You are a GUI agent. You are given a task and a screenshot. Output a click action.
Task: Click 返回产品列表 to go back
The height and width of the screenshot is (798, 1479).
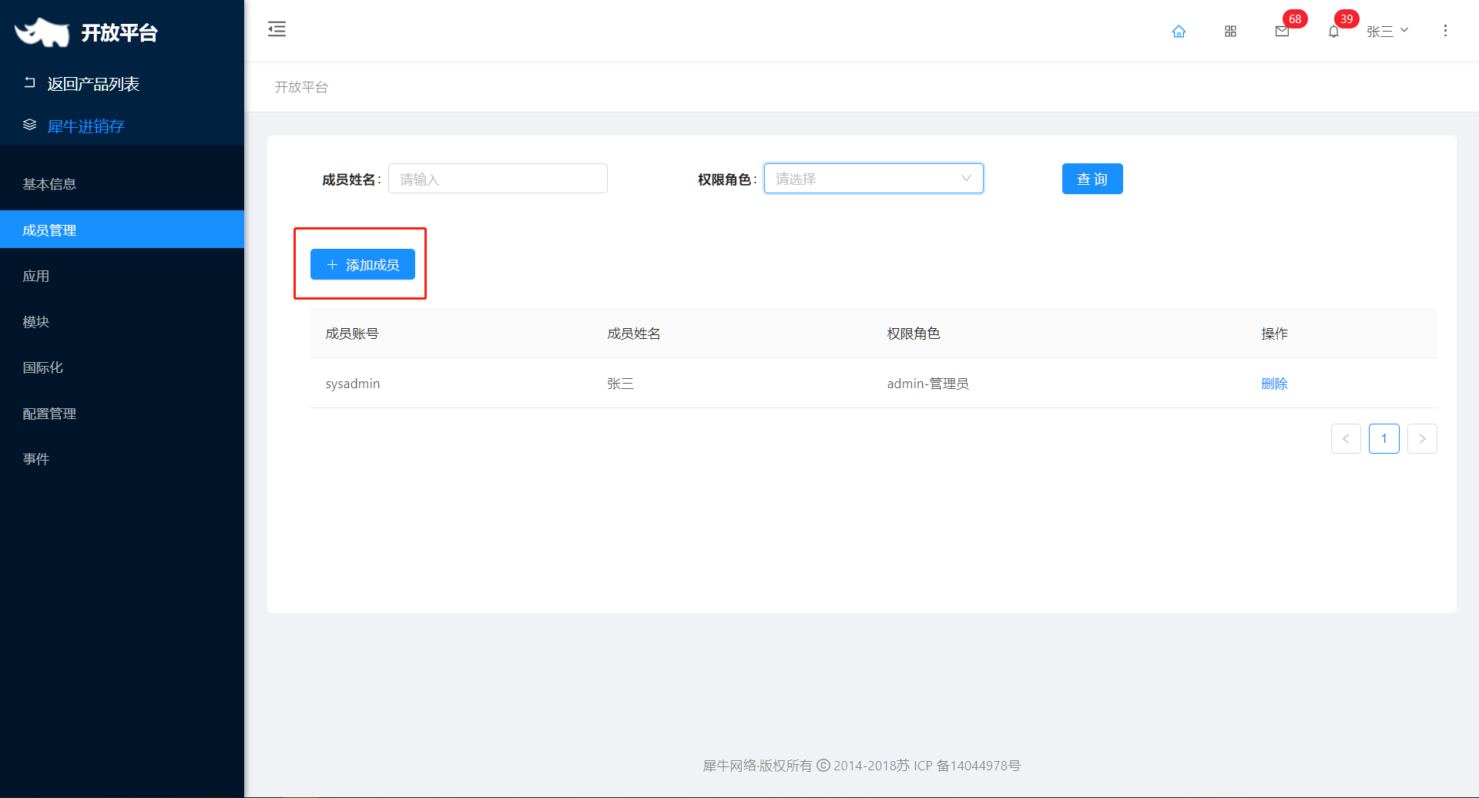coord(93,83)
